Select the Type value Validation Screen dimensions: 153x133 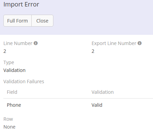click(15, 70)
